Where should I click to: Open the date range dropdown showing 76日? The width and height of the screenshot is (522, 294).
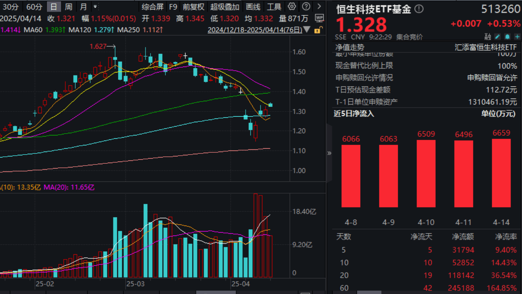tap(307, 30)
